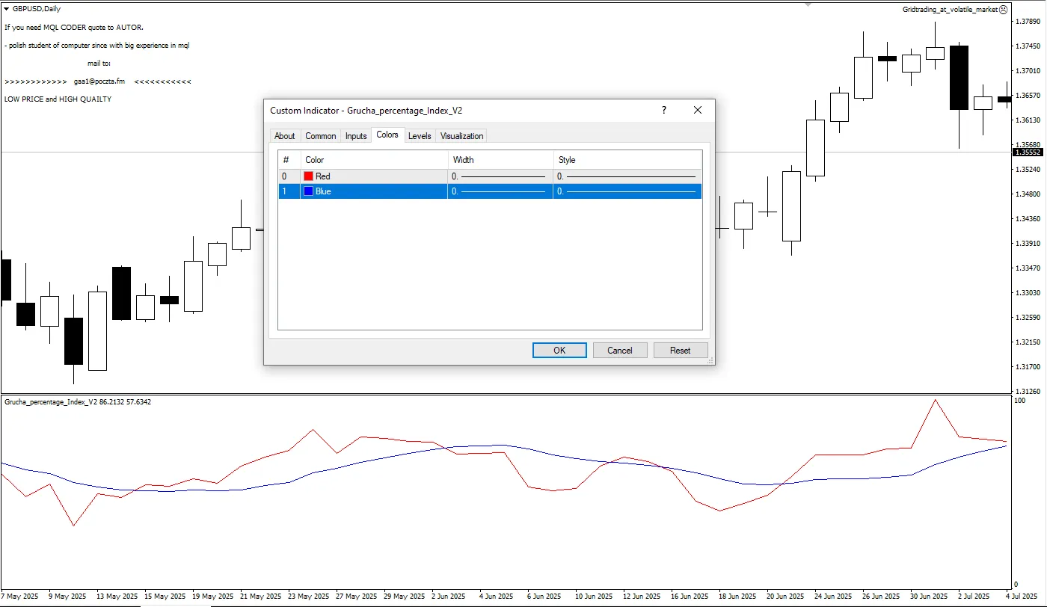Open the Style selector for Blue line

point(627,191)
